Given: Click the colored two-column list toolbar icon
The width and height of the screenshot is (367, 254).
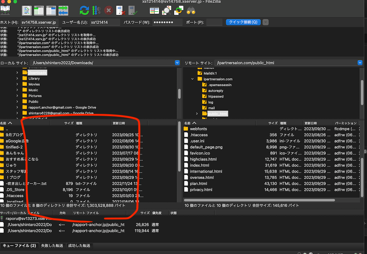Looking at the screenshot, I should [154, 11].
